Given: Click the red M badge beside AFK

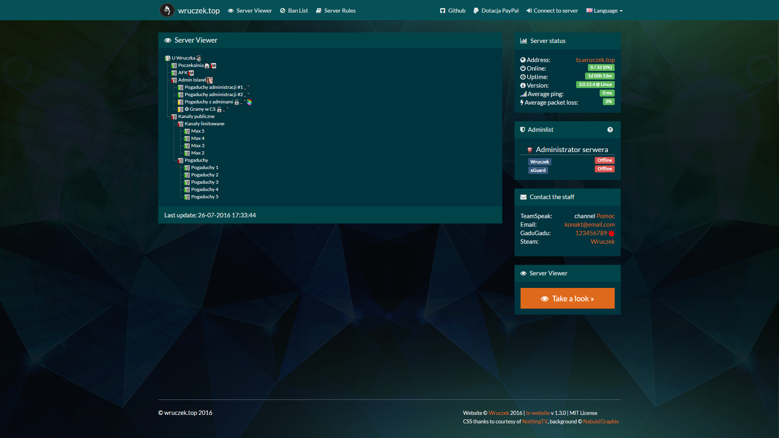Looking at the screenshot, I should coord(192,73).
